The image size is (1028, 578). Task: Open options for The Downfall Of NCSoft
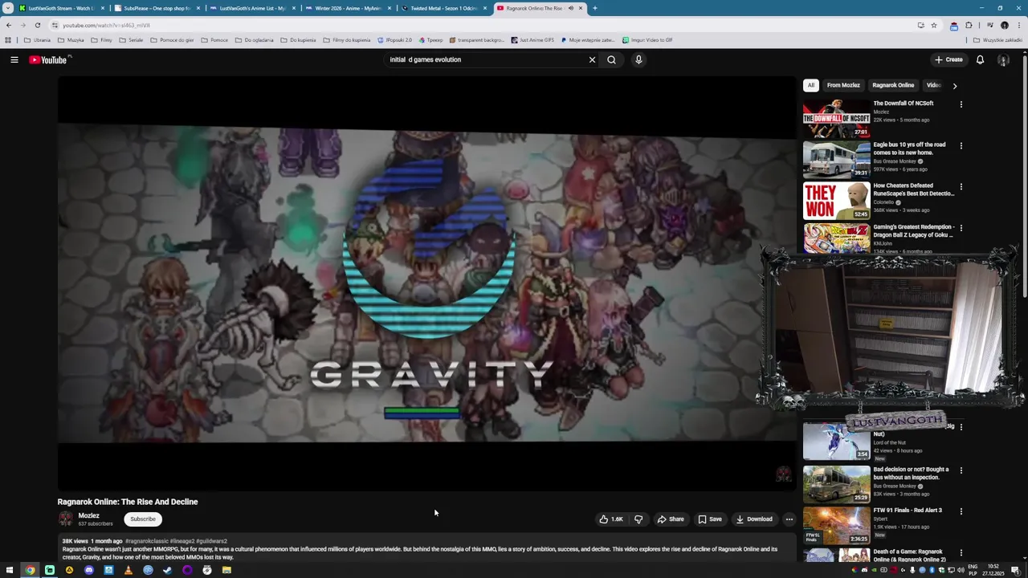click(961, 104)
